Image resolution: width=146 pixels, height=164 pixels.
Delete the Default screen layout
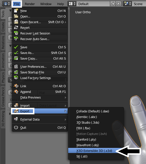coord(118,4)
